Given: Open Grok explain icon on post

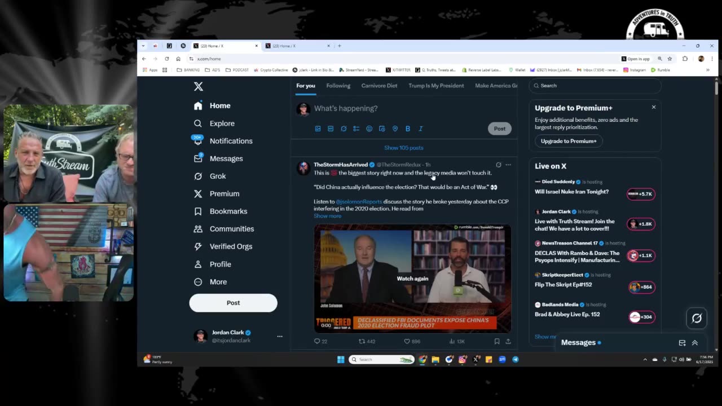Looking at the screenshot, I should [x=498, y=165].
